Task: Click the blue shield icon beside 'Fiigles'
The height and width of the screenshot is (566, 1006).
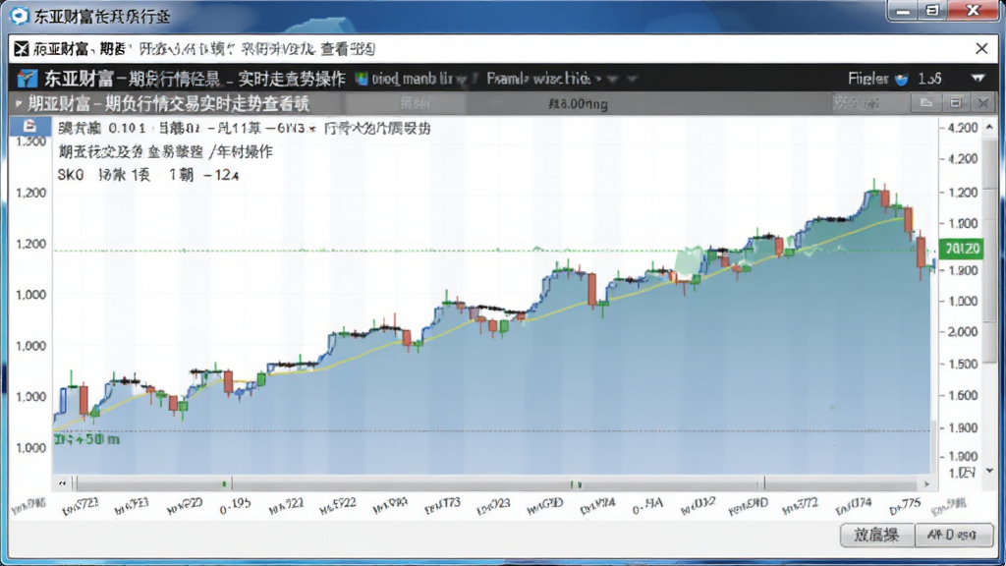Action: pos(902,80)
